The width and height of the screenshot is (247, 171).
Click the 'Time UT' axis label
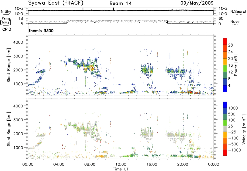121,169
